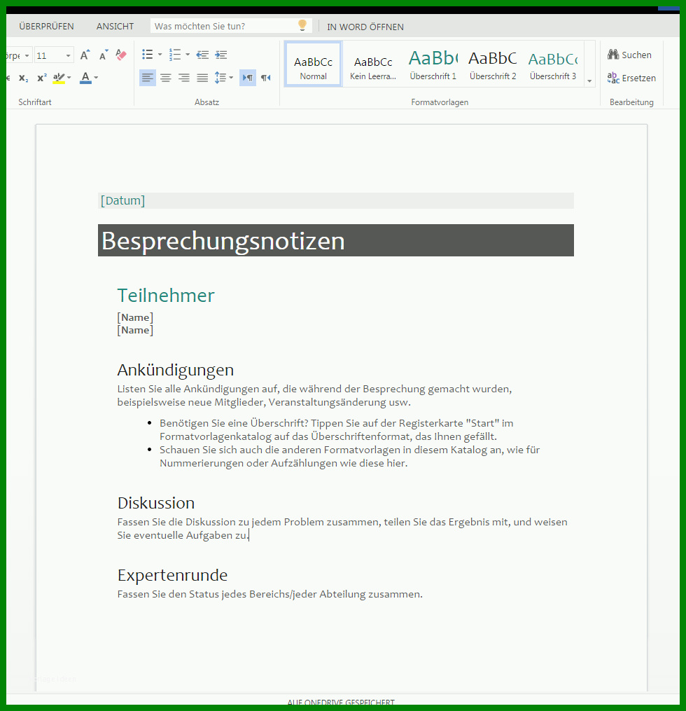
Task: Apply subscript formatting
Action: pos(24,78)
